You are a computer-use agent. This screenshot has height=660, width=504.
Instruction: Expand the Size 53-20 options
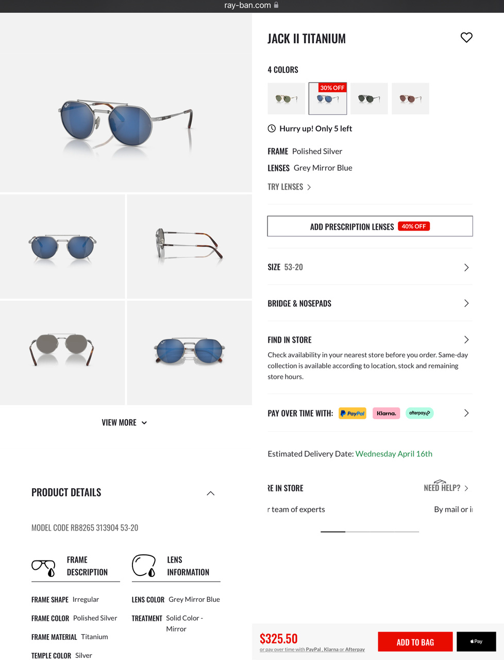coord(369,267)
